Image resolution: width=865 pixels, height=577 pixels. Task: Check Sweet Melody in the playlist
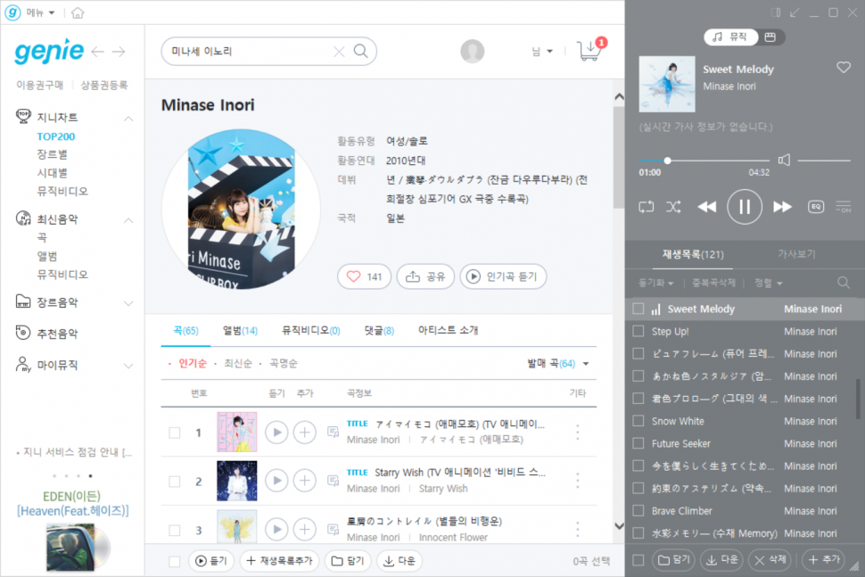(638, 309)
